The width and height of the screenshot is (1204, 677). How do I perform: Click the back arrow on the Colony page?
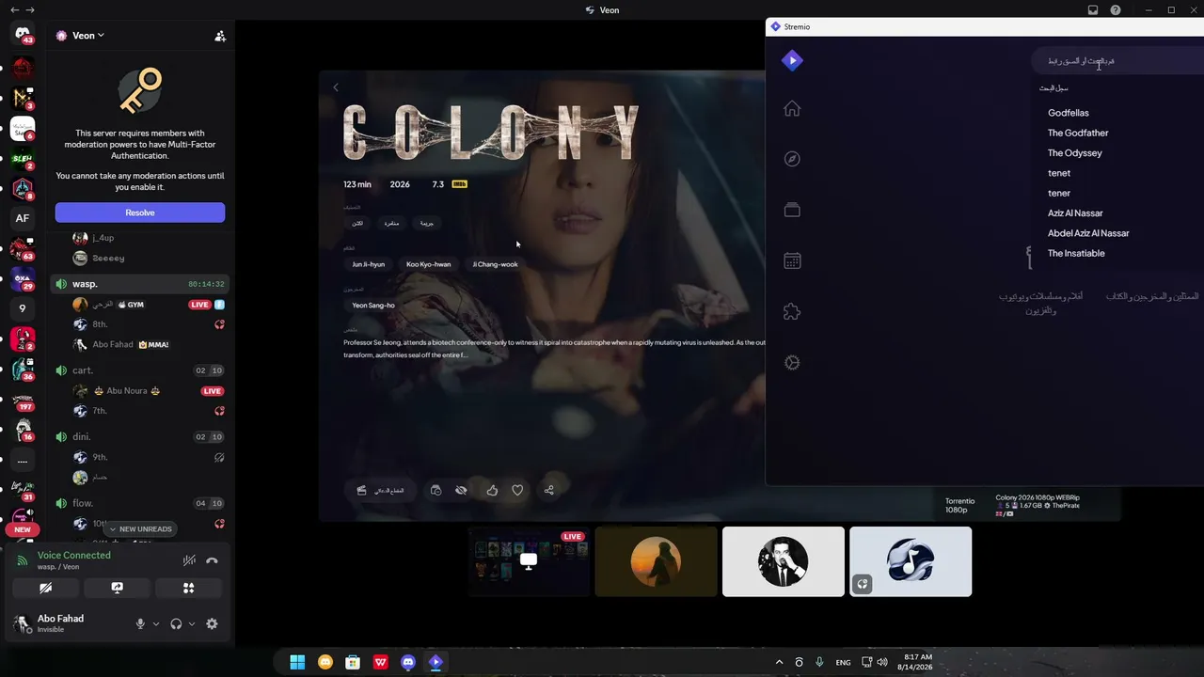pos(336,87)
